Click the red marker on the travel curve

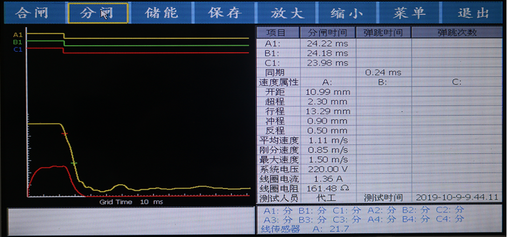(x=65, y=133)
